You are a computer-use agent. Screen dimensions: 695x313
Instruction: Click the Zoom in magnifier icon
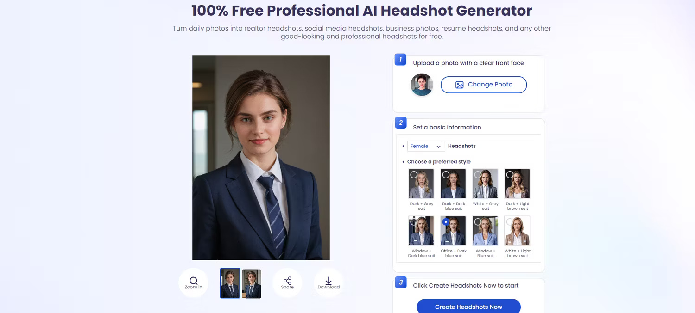(193, 280)
